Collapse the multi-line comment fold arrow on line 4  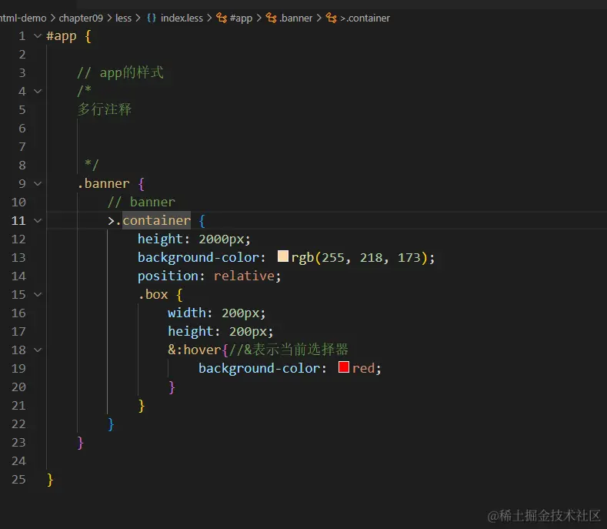pos(38,92)
